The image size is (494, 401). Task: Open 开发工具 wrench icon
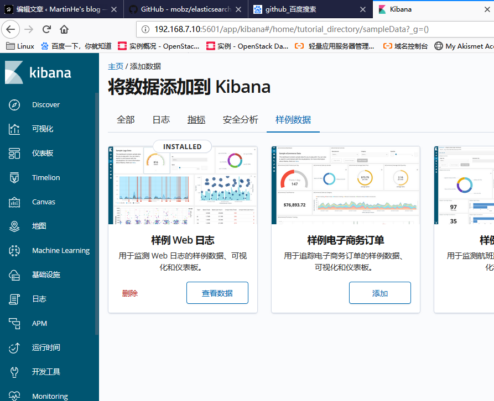coord(15,372)
